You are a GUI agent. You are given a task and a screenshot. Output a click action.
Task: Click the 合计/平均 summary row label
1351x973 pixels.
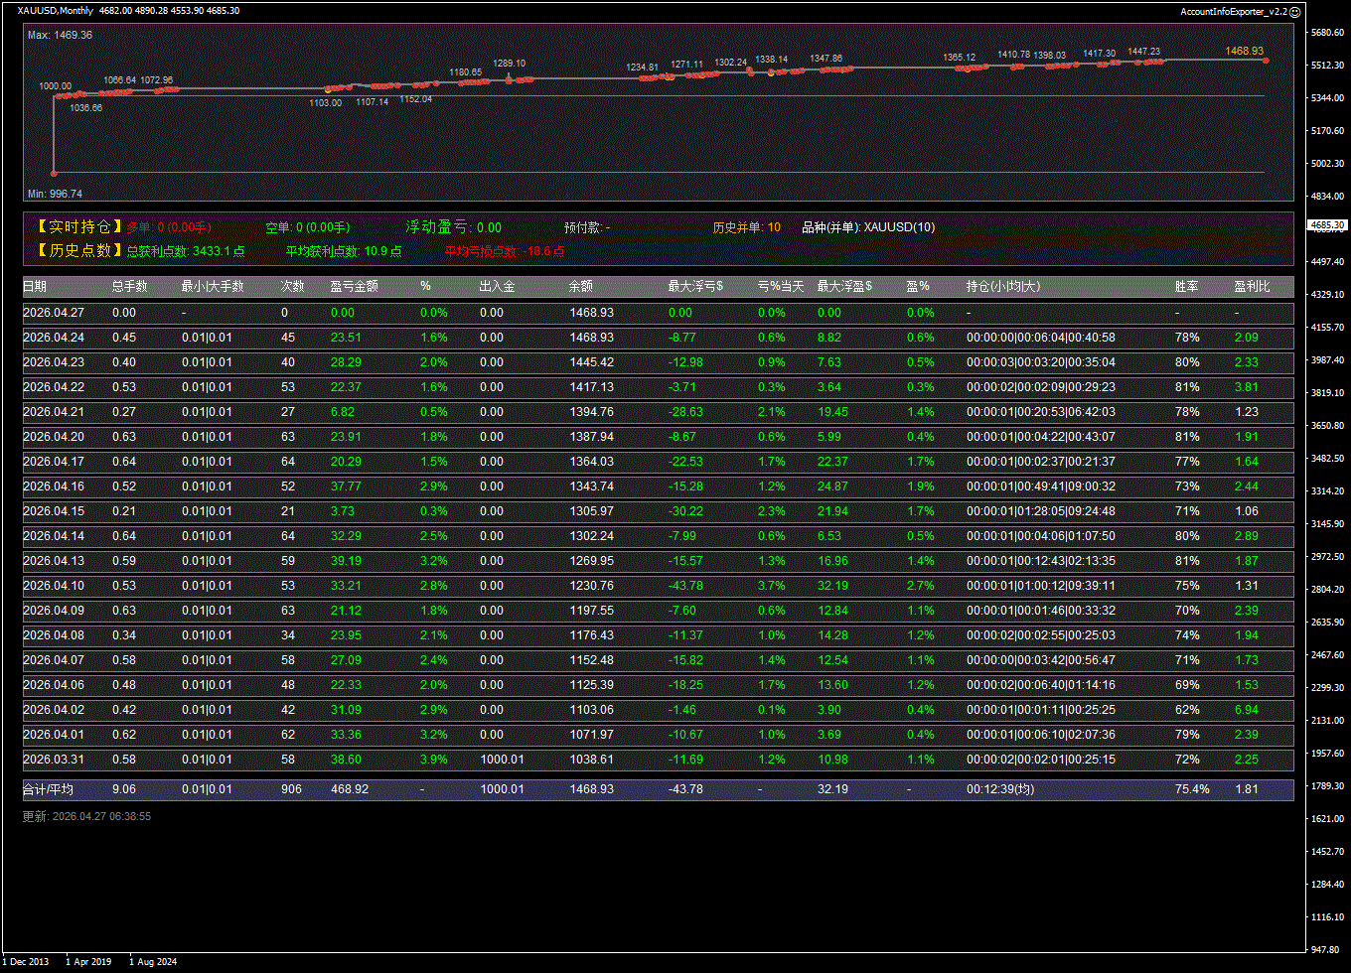pos(48,789)
